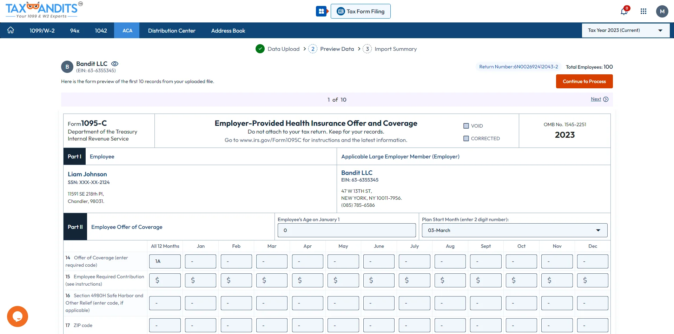The width and height of the screenshot is (674, 334).
Task: Click step 2 Preview Data
Action: coord(331,49)
